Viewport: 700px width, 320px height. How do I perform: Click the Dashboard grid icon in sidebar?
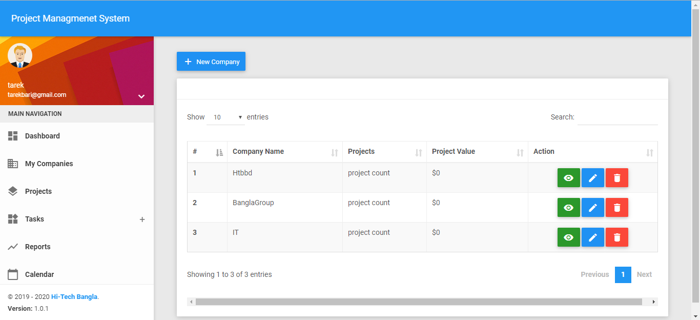(x=13, y=136)
